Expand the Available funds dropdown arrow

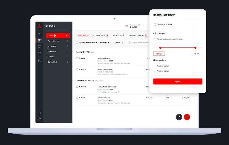(x=143, y=26)
